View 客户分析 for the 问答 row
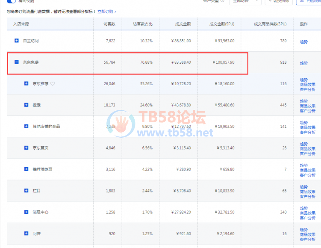The height and width of the screenshot is (248, 321). pos(307,239)
